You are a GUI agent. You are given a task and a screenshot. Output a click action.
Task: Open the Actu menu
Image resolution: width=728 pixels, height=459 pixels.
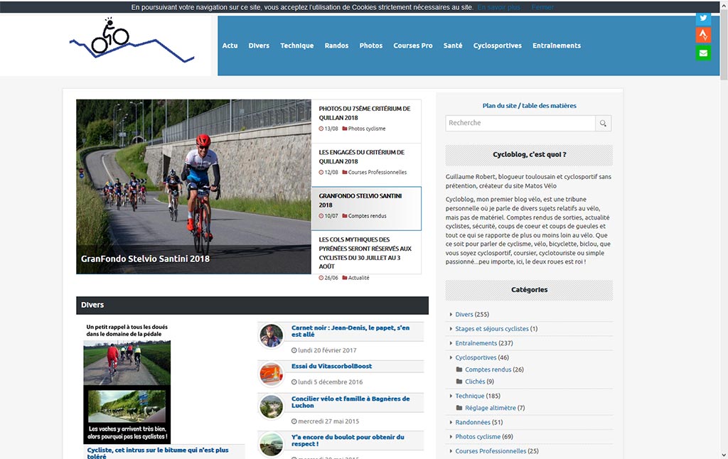(230, 45)
